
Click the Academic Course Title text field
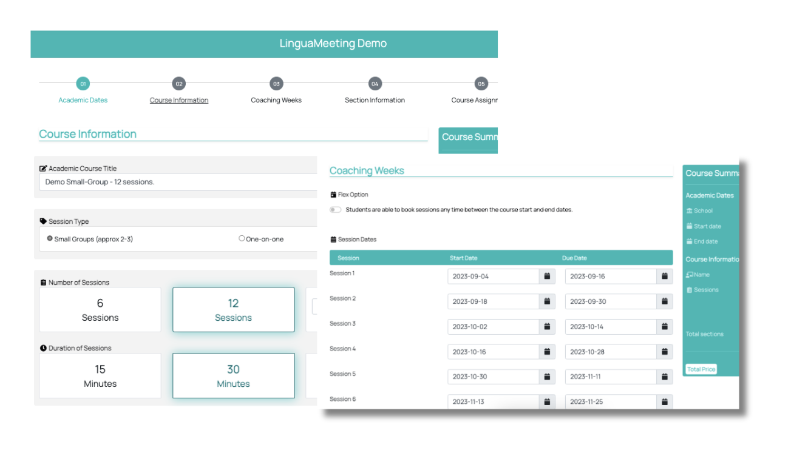pyautogui.click(x=176, y=182)
